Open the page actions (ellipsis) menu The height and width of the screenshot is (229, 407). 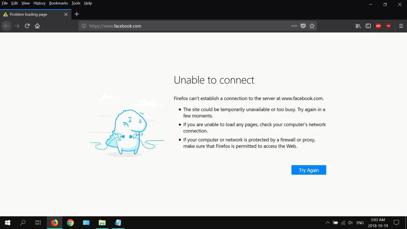coord(294,25)
